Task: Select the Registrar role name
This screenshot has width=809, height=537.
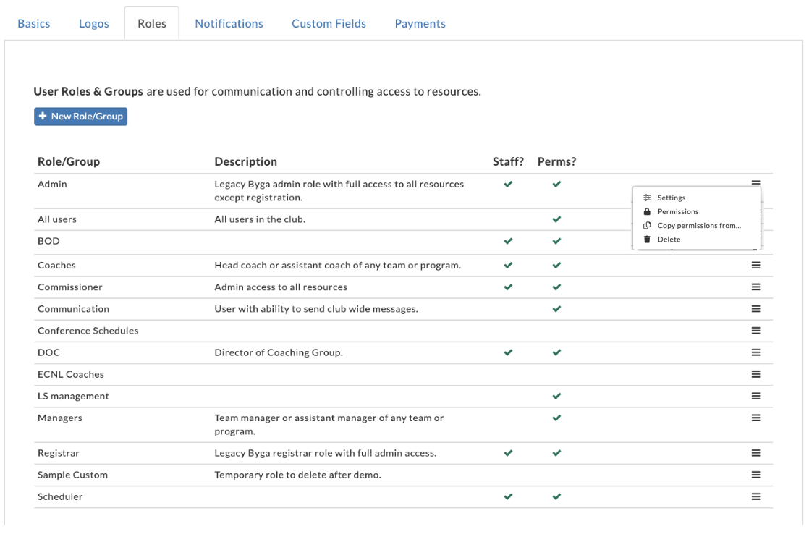Action: click(x=59, y=453)
